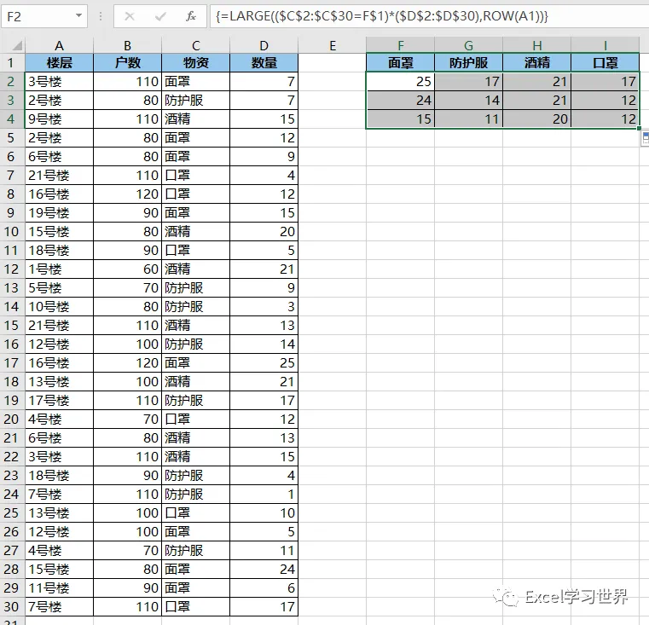Select cell G4 showing 11

[468, 119]
